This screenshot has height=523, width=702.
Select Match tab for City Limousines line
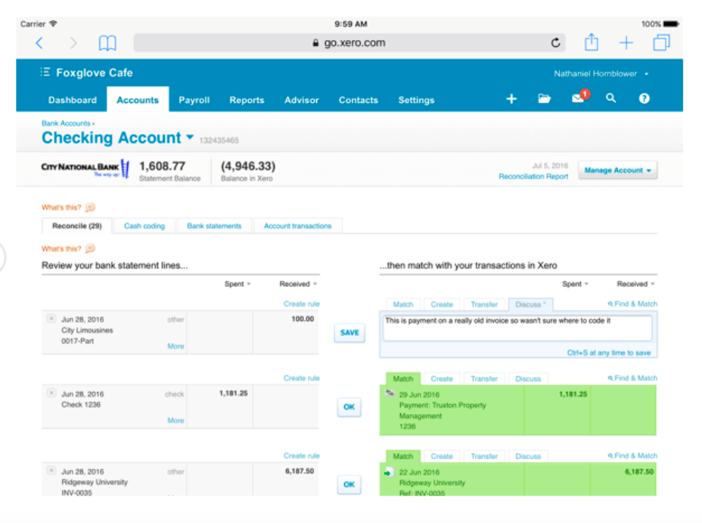[x=403, y=304]
